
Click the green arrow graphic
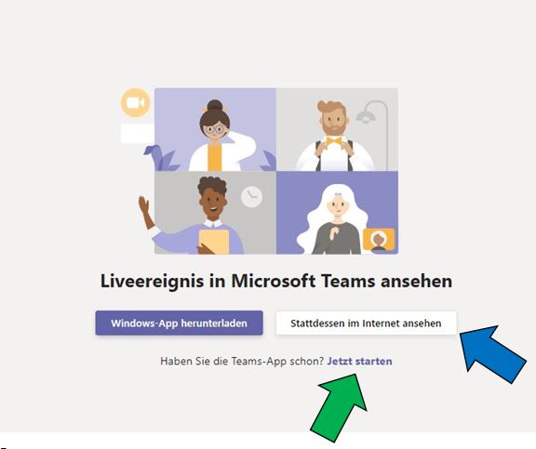tap(339, 407)
